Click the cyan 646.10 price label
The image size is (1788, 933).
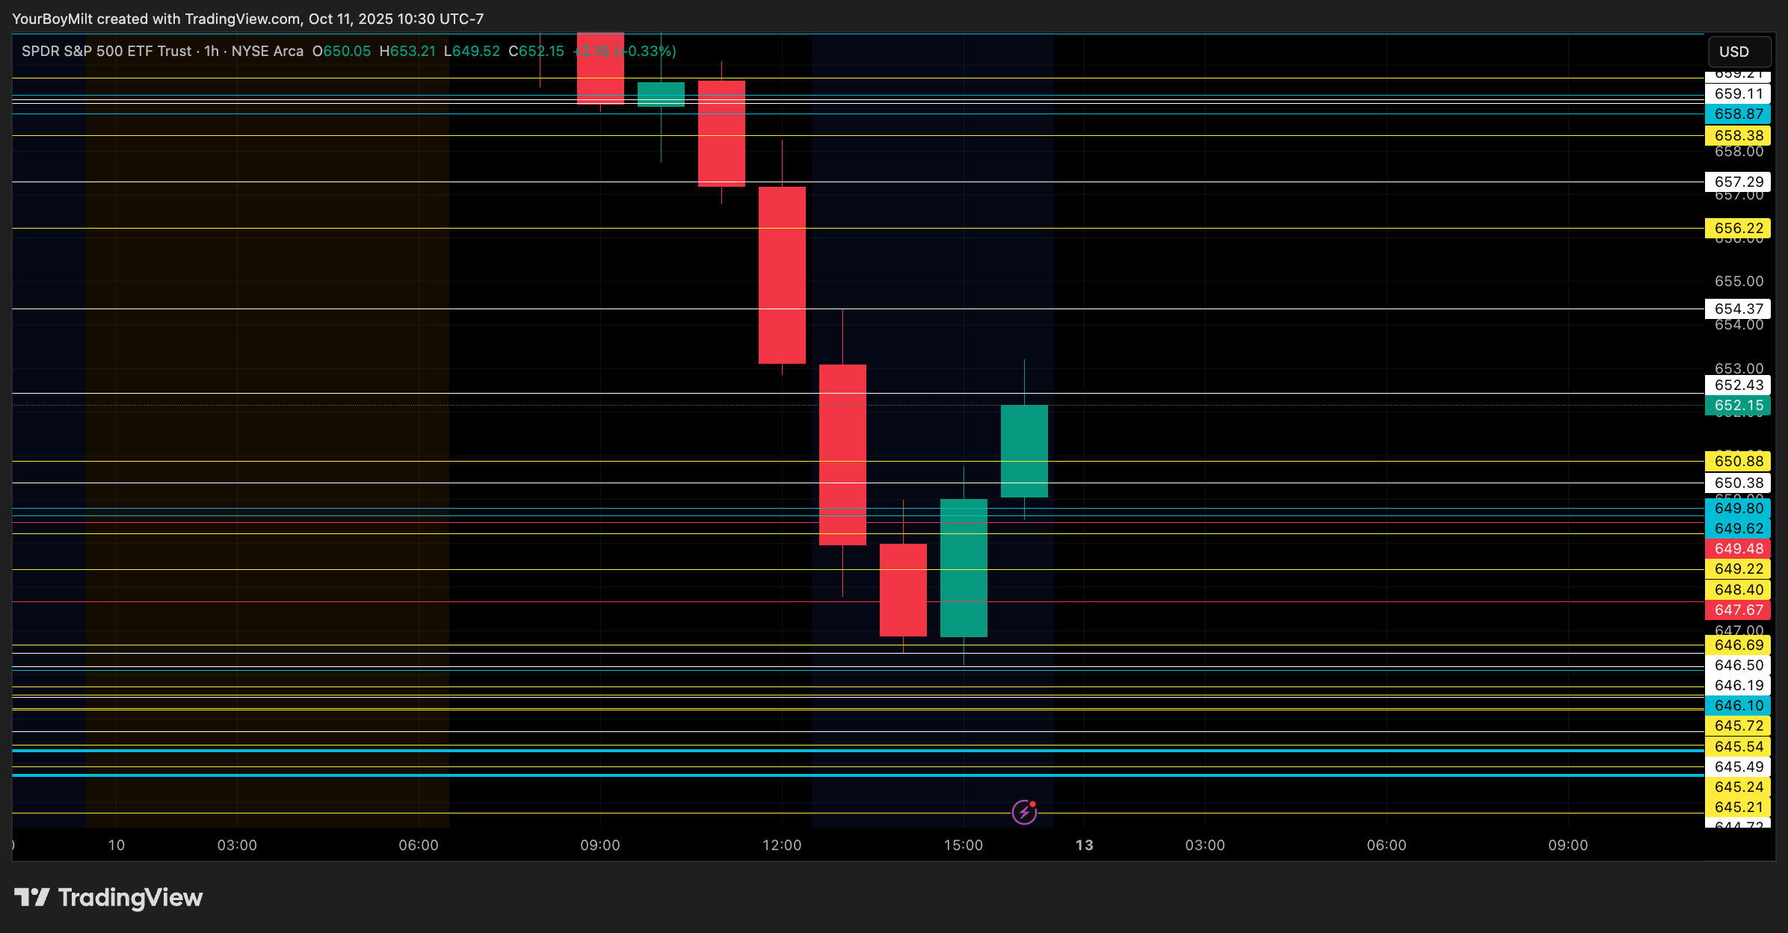coord(1738,705)
